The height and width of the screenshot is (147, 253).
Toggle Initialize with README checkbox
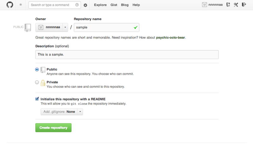pos(37,99)
